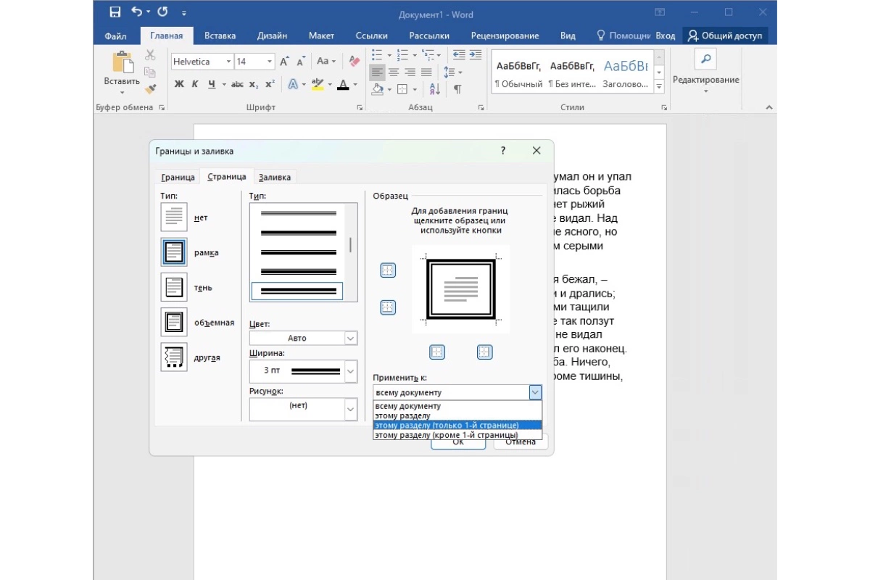Open the Шрифт group dialog launcher
This screenshot has width=870, height=580.
point(360,107)
